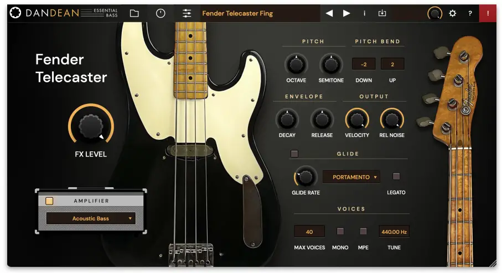Show preset info icon
The image size is (502, 273).
coord(364,13)
